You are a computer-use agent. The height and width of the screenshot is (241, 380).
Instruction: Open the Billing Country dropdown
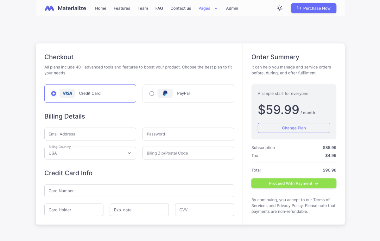coord(90,153)
